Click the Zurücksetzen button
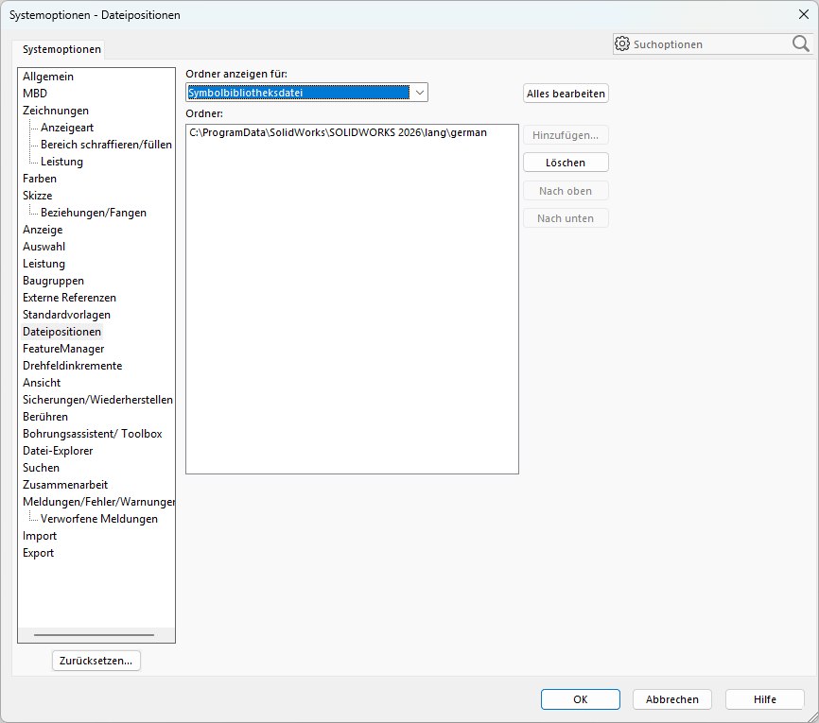 96,661
